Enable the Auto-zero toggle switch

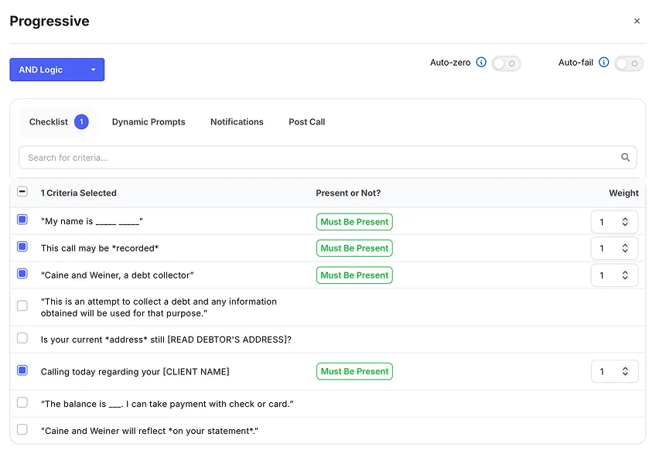506,63
